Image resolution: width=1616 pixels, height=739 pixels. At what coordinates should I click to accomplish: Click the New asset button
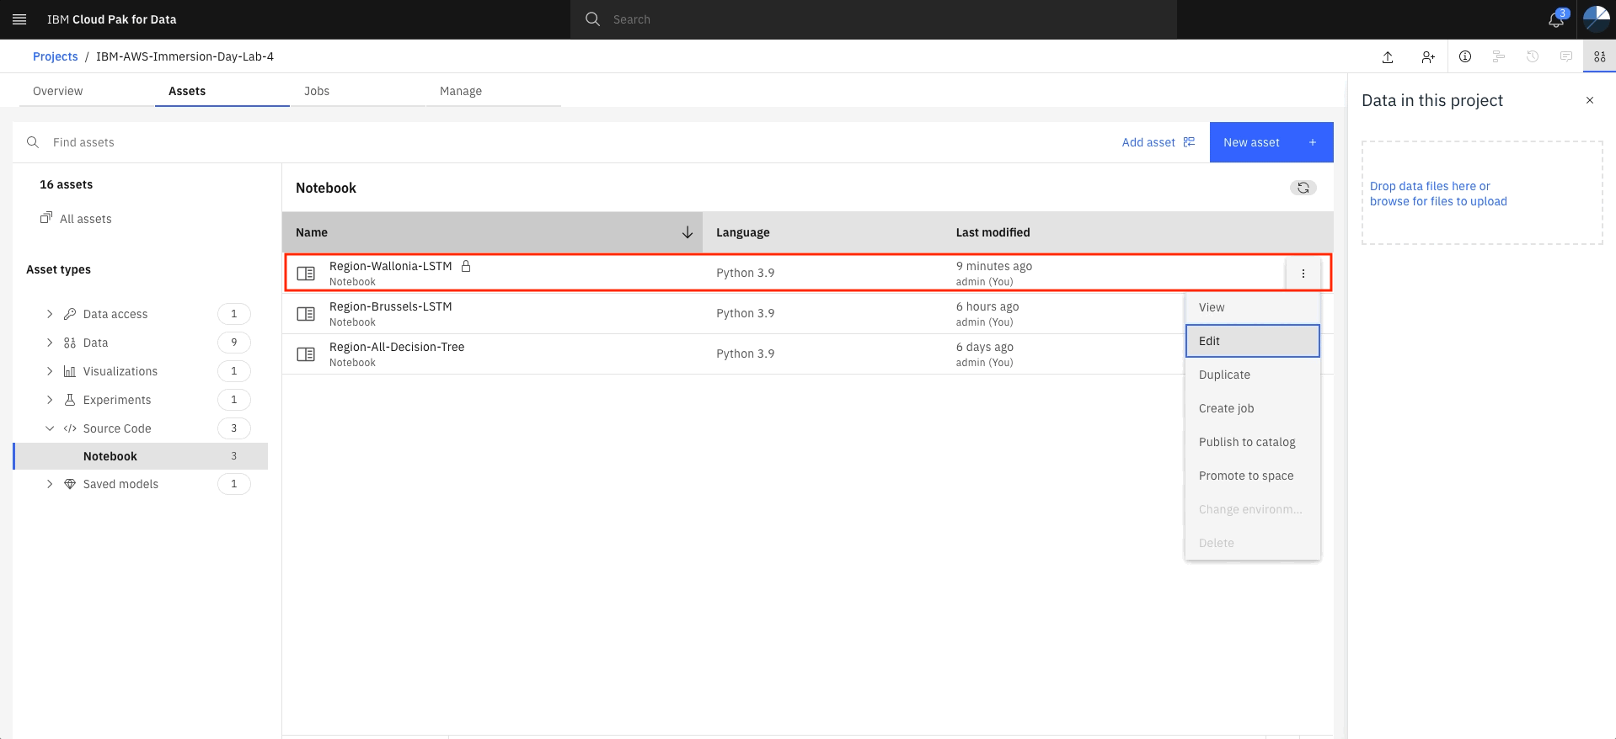click(1271, 142)
